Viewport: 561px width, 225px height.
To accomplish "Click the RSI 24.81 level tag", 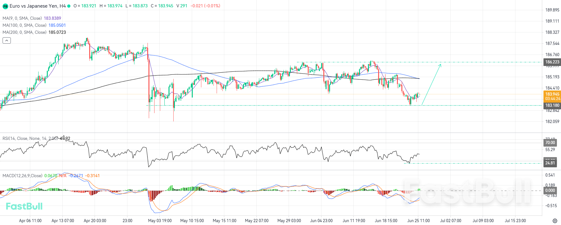I will pyautogui.click(x=550, y=163).
